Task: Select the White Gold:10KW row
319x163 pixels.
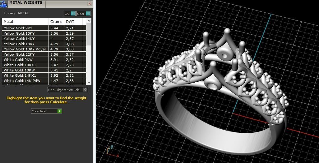Action: (44, 70)
